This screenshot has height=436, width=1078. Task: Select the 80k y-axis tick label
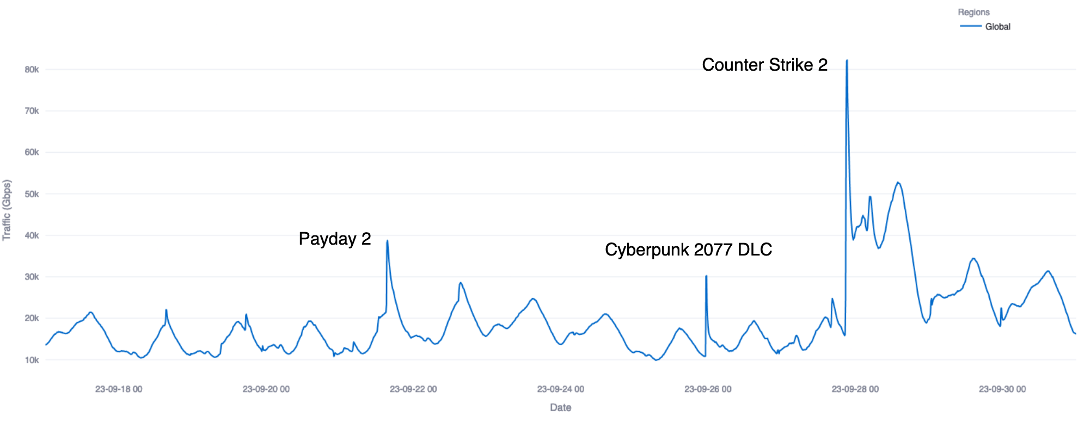(x=32, y=70)
